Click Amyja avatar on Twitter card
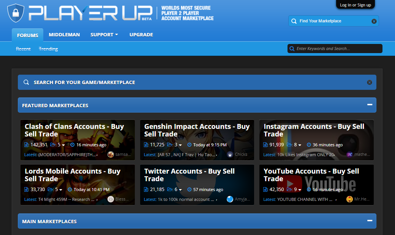The width and height of the screenshot is (395, 235). coord(230,199)
